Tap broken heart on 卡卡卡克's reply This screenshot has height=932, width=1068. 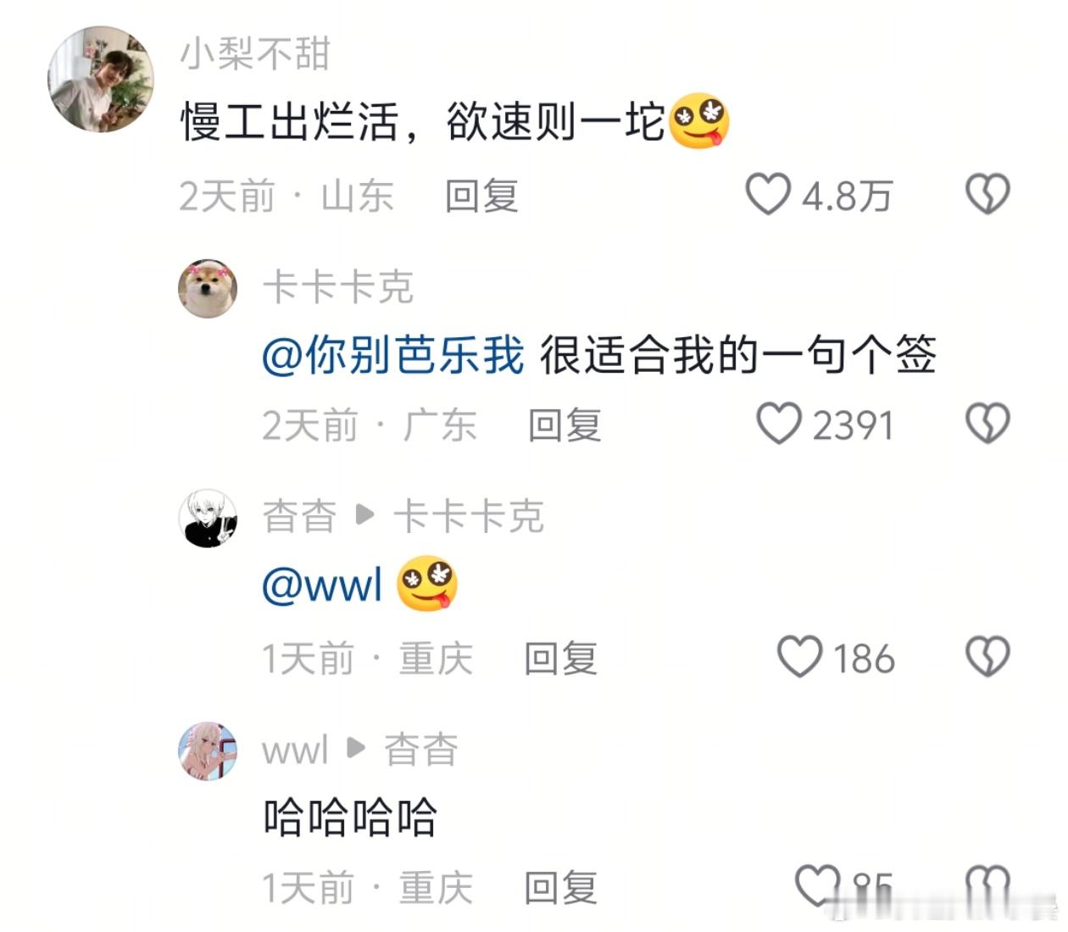coord(987,424)
